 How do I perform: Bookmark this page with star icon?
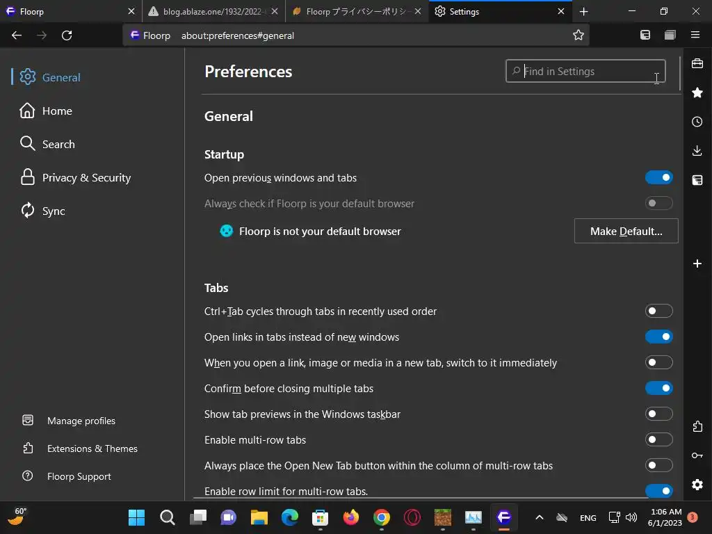coord(578,35)
